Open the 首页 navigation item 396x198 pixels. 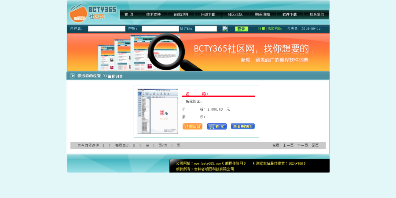tap(129, 14)
